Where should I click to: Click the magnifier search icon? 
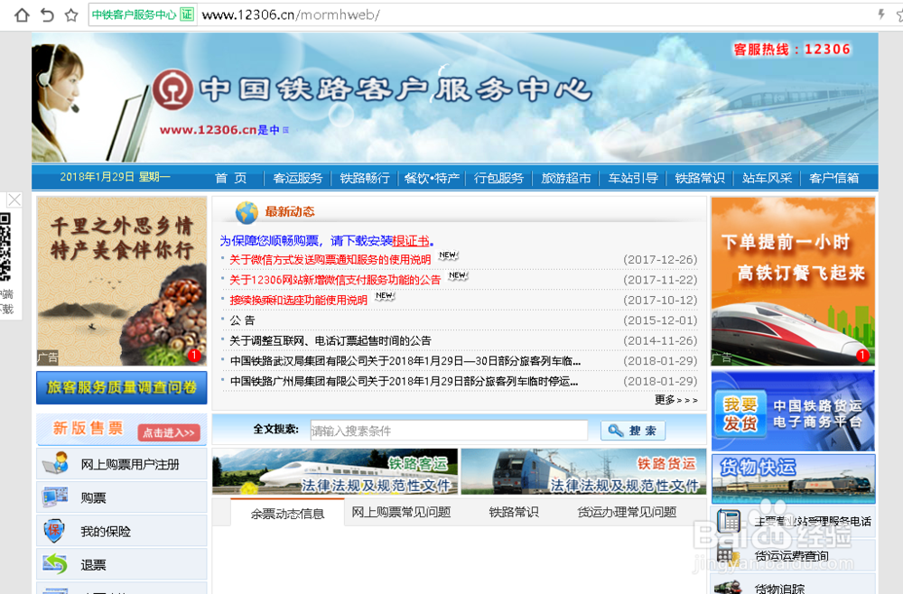pos(615,430)
